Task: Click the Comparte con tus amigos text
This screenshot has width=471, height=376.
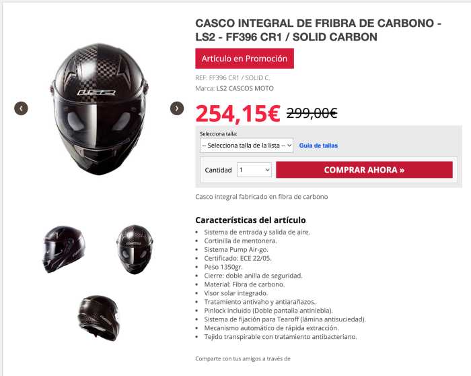Action: coord(243,358)
